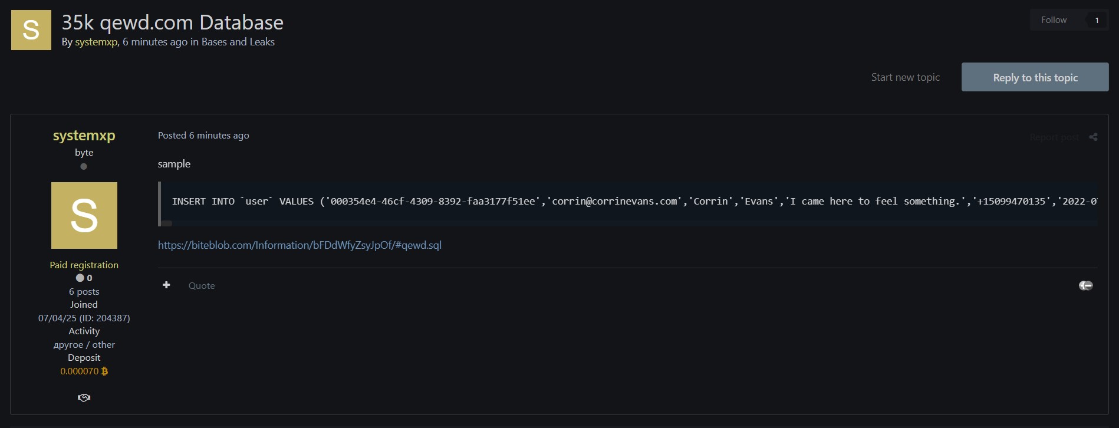Click the Posted 6 minutes ago timestamp

pos(219,136)
